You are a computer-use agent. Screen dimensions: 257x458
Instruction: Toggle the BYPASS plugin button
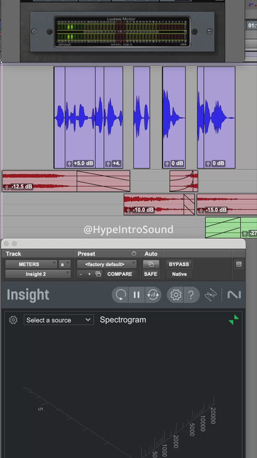tap(179, 264)
